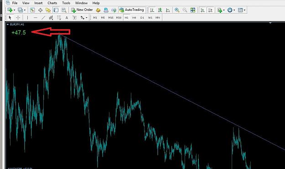Open the File menu
Image resolution: width=285 pixels, height=169 pixels.
click(x=15, y=3)
